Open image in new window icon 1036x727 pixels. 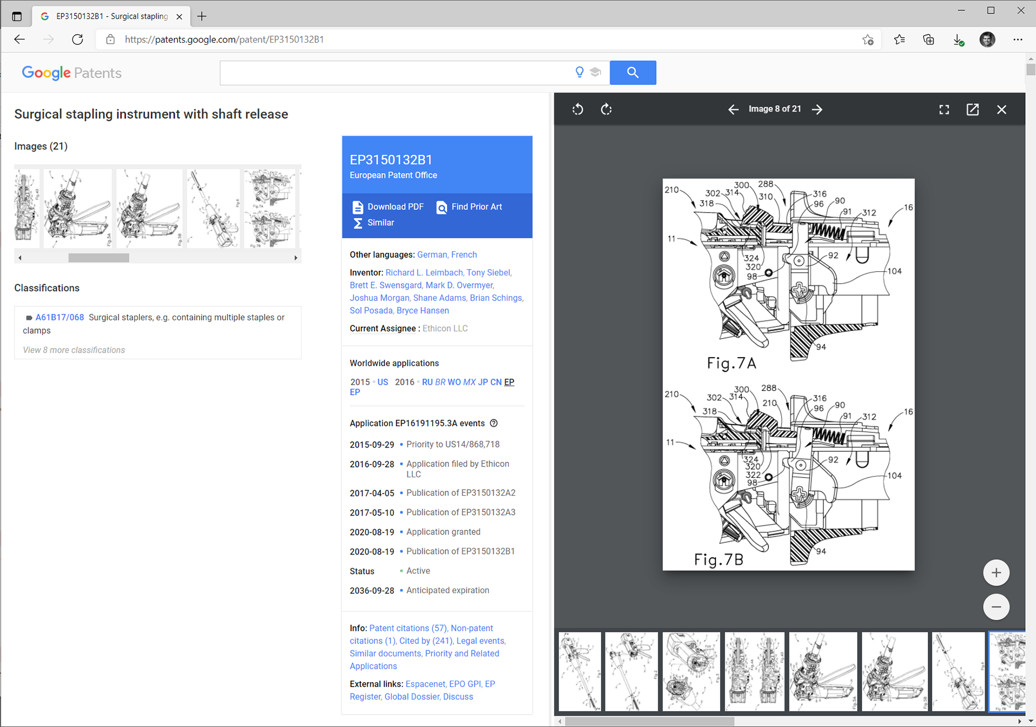tap(972, 109)
